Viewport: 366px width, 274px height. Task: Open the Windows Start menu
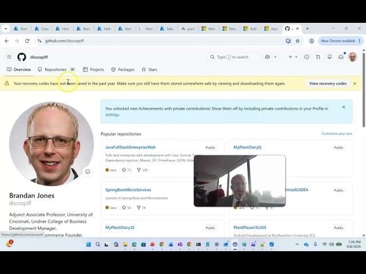click(x=89, y=244)
